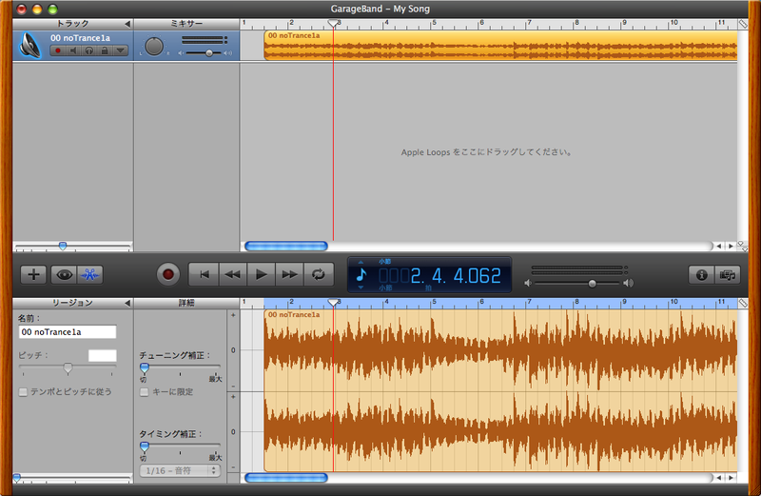
Task: Solo the 00 noTrance1a track with headphones icon
Action: click(x=89, y=50)
